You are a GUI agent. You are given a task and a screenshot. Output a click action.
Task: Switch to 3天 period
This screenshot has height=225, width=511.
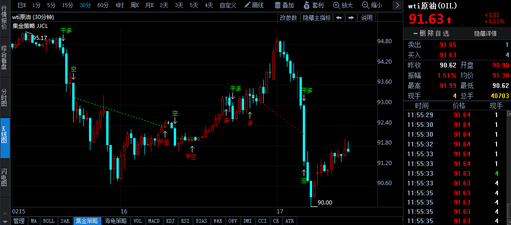(179, 5)
